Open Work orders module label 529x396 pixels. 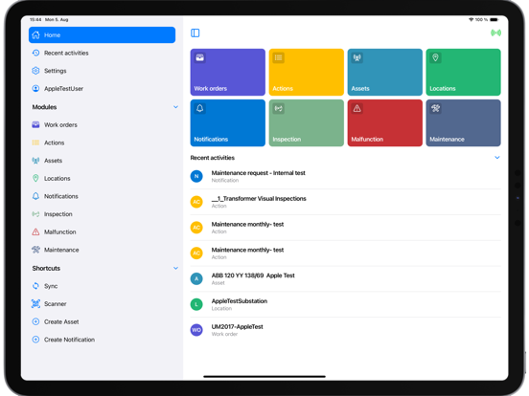60,125
